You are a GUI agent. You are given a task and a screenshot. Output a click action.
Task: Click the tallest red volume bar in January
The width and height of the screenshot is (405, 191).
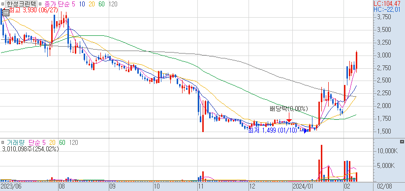pyautogui.click(x=321, y=163)
